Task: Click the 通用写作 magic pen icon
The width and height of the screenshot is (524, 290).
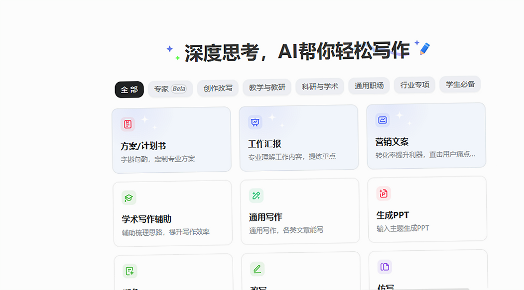Action: tap(257, 195)
